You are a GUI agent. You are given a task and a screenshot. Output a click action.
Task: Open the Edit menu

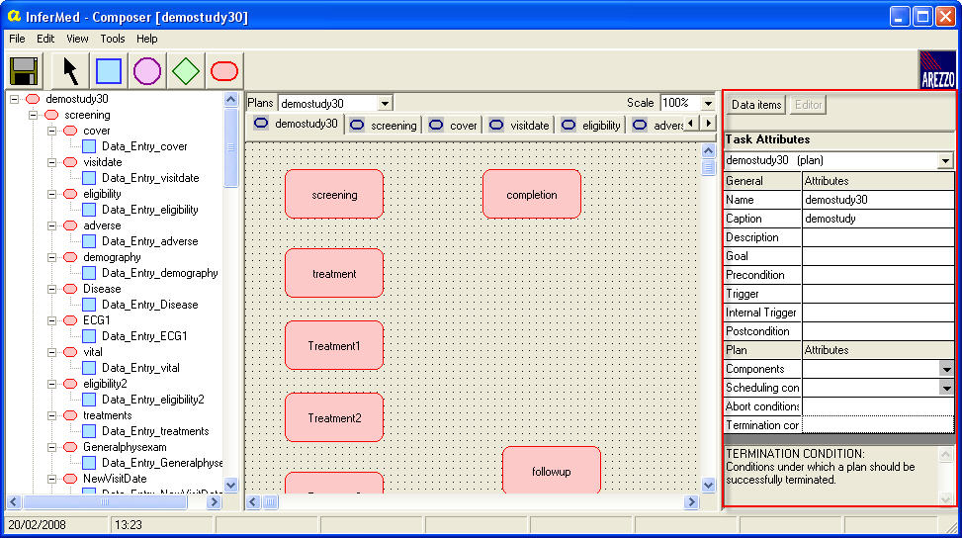click(x=45, y=39)
